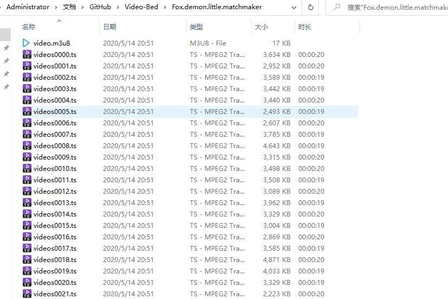448x299 pixels.
Task: Click the icon of videos0020.ts
Action: tap(27, 282)
